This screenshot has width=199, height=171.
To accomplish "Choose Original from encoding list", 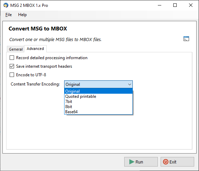I will (x=98, y=91).
